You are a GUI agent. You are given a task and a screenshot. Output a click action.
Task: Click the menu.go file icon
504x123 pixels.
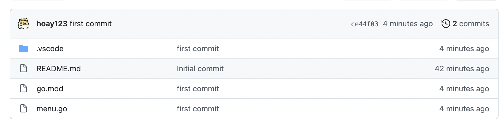(x=23, y=109)
